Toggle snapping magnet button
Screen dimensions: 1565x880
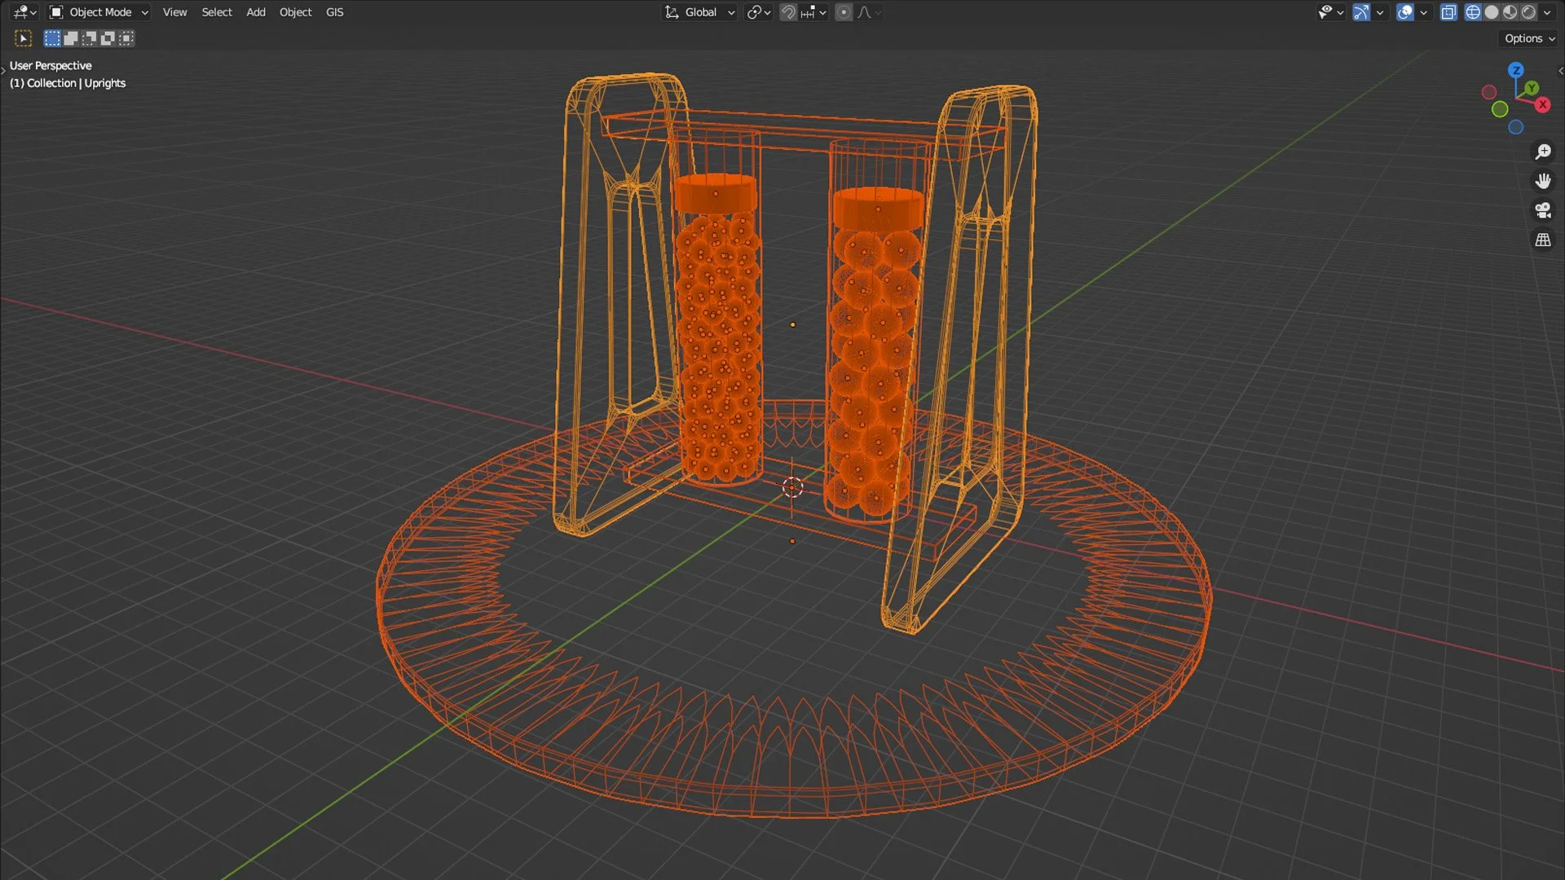788,12
